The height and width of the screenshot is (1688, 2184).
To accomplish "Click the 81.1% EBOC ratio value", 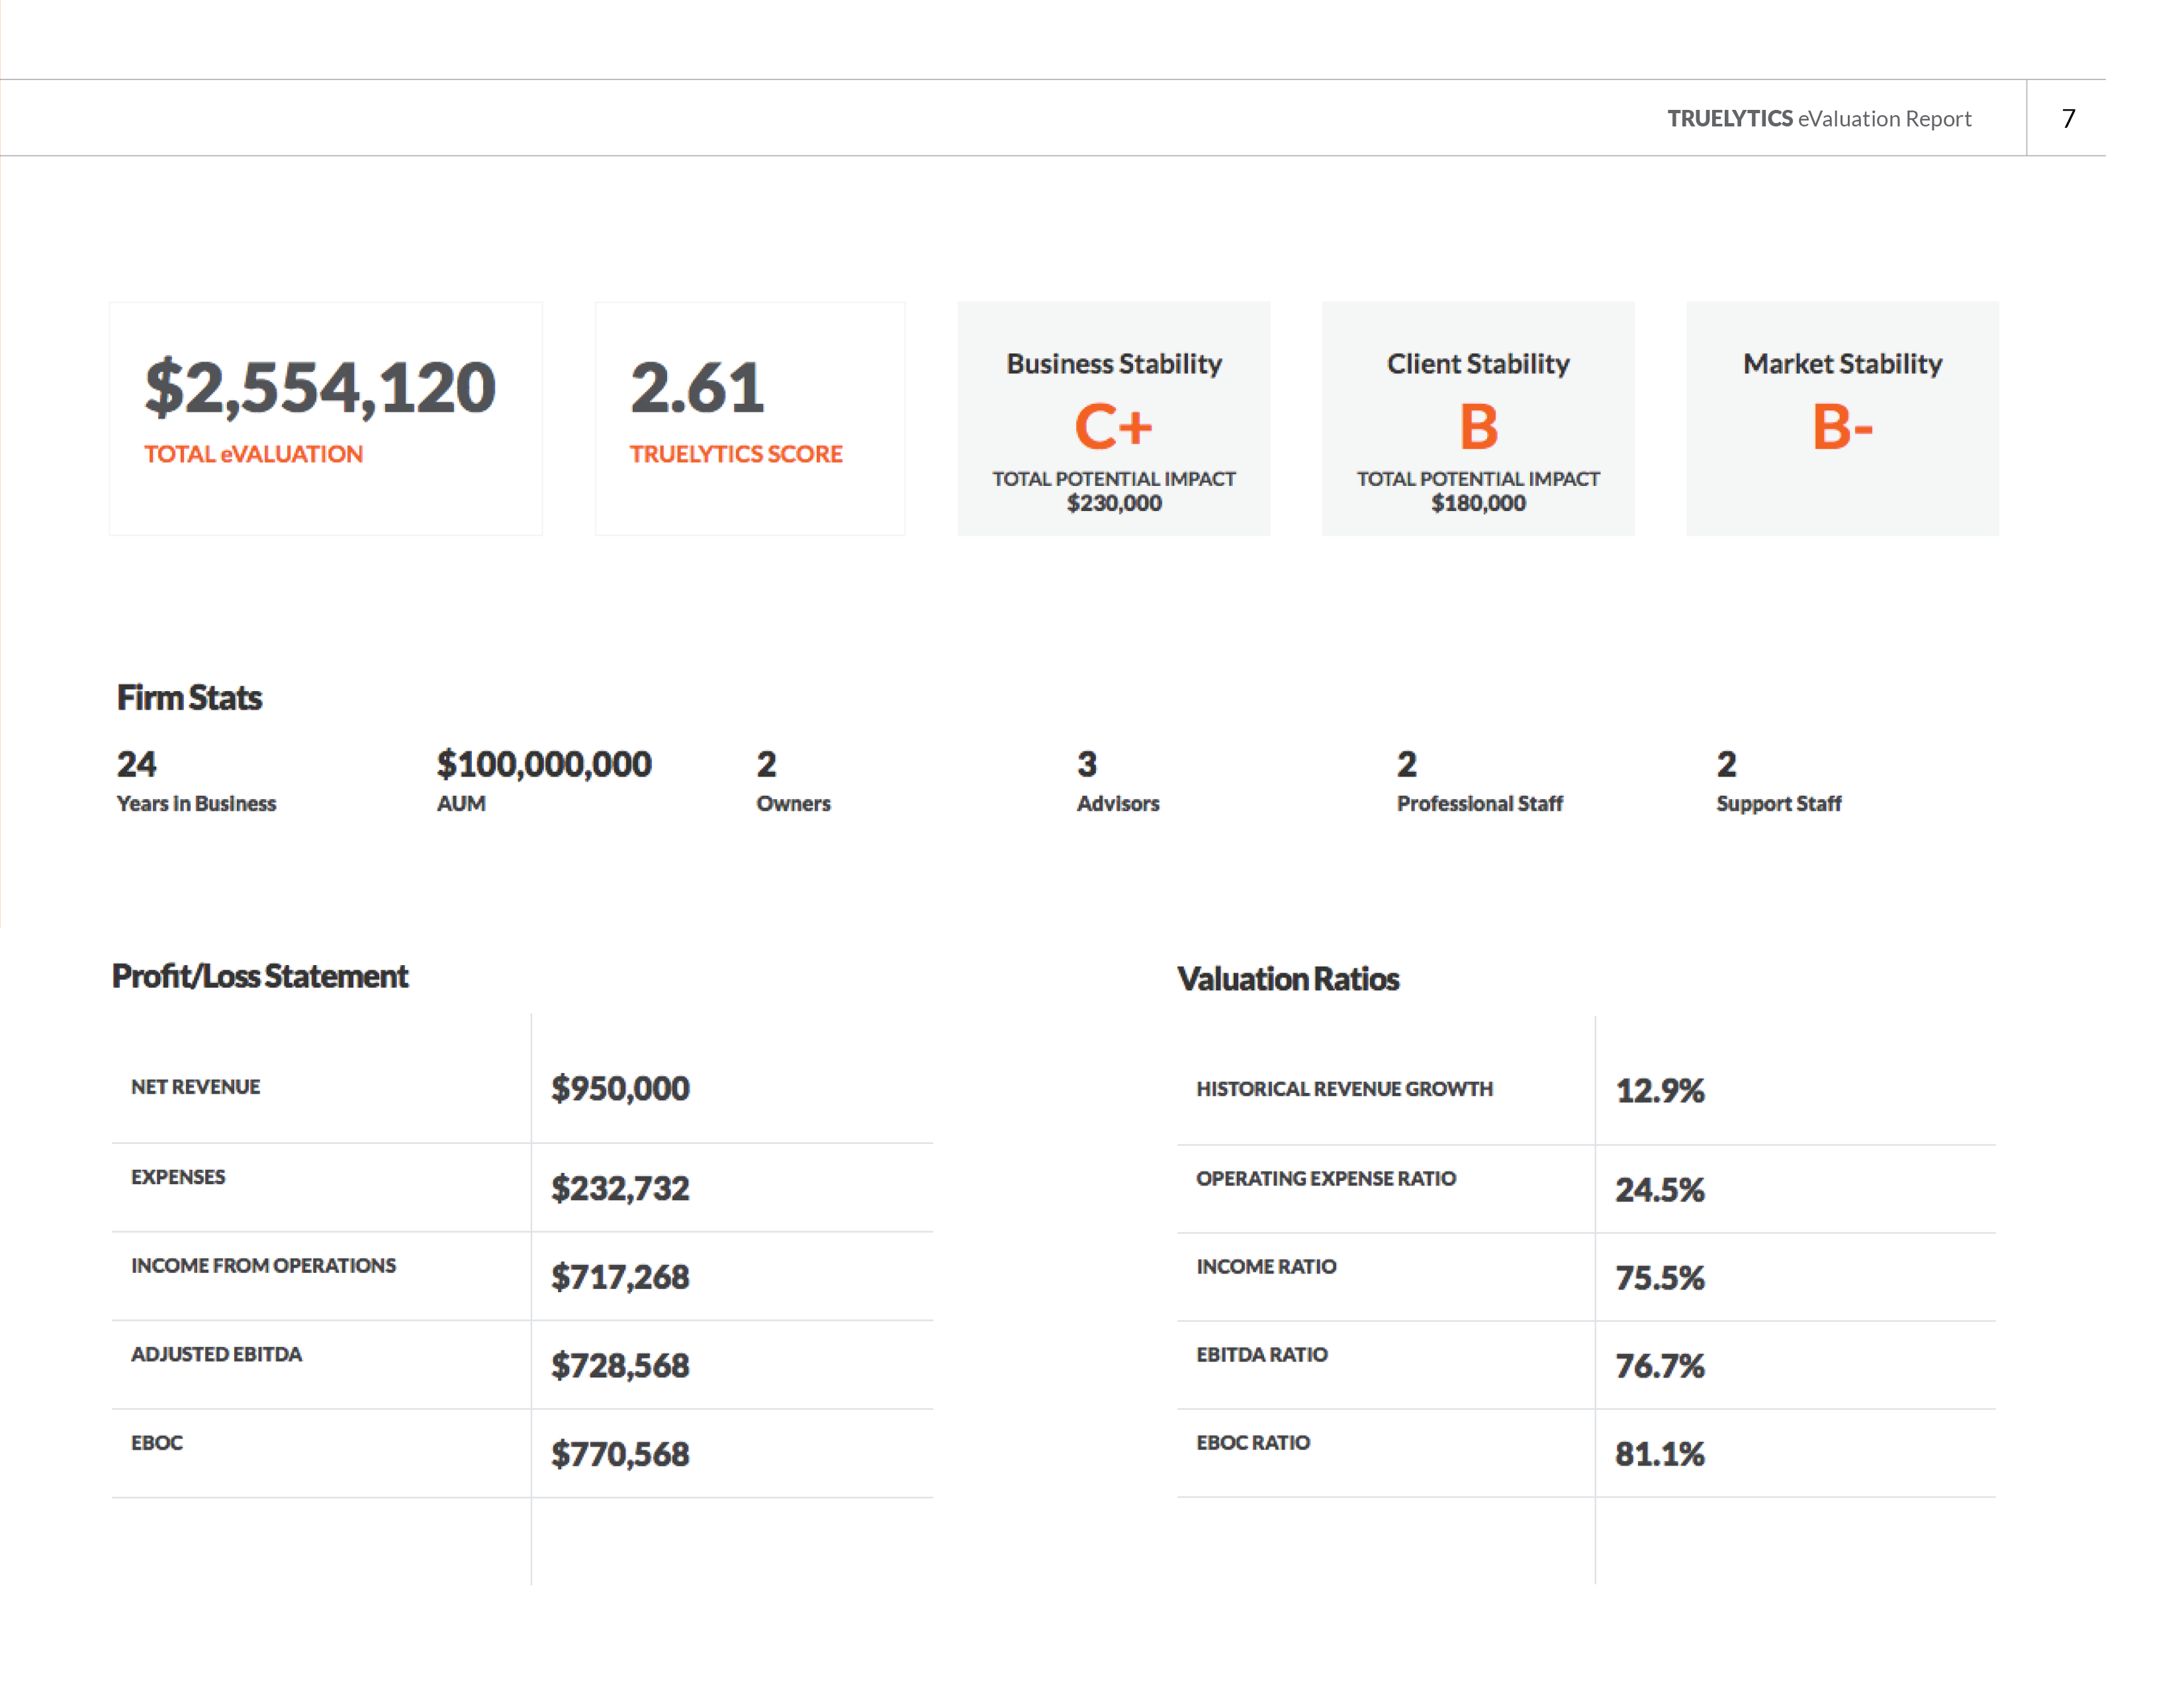I will 1660,1454.
